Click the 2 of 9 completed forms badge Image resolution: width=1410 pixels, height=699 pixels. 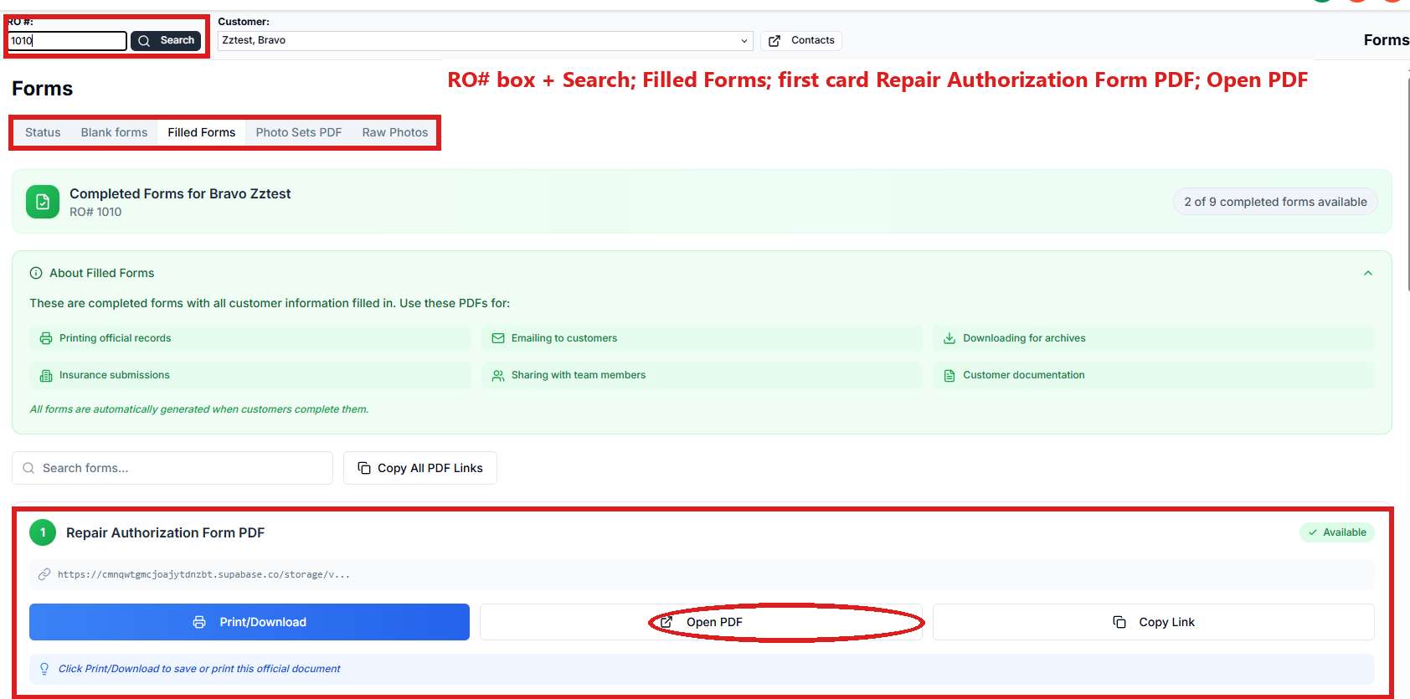(x=1275, y=202)
